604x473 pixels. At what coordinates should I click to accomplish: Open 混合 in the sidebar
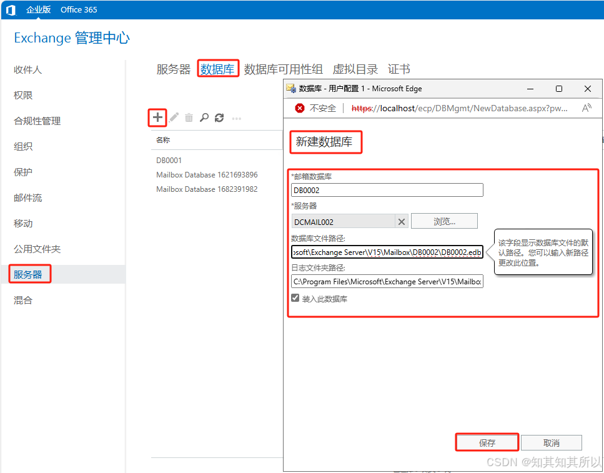23,301
